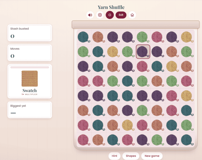
Task: Pick the pink yarn ball in the fifth row
Action: pyautogui.click(x=172, y=96)
